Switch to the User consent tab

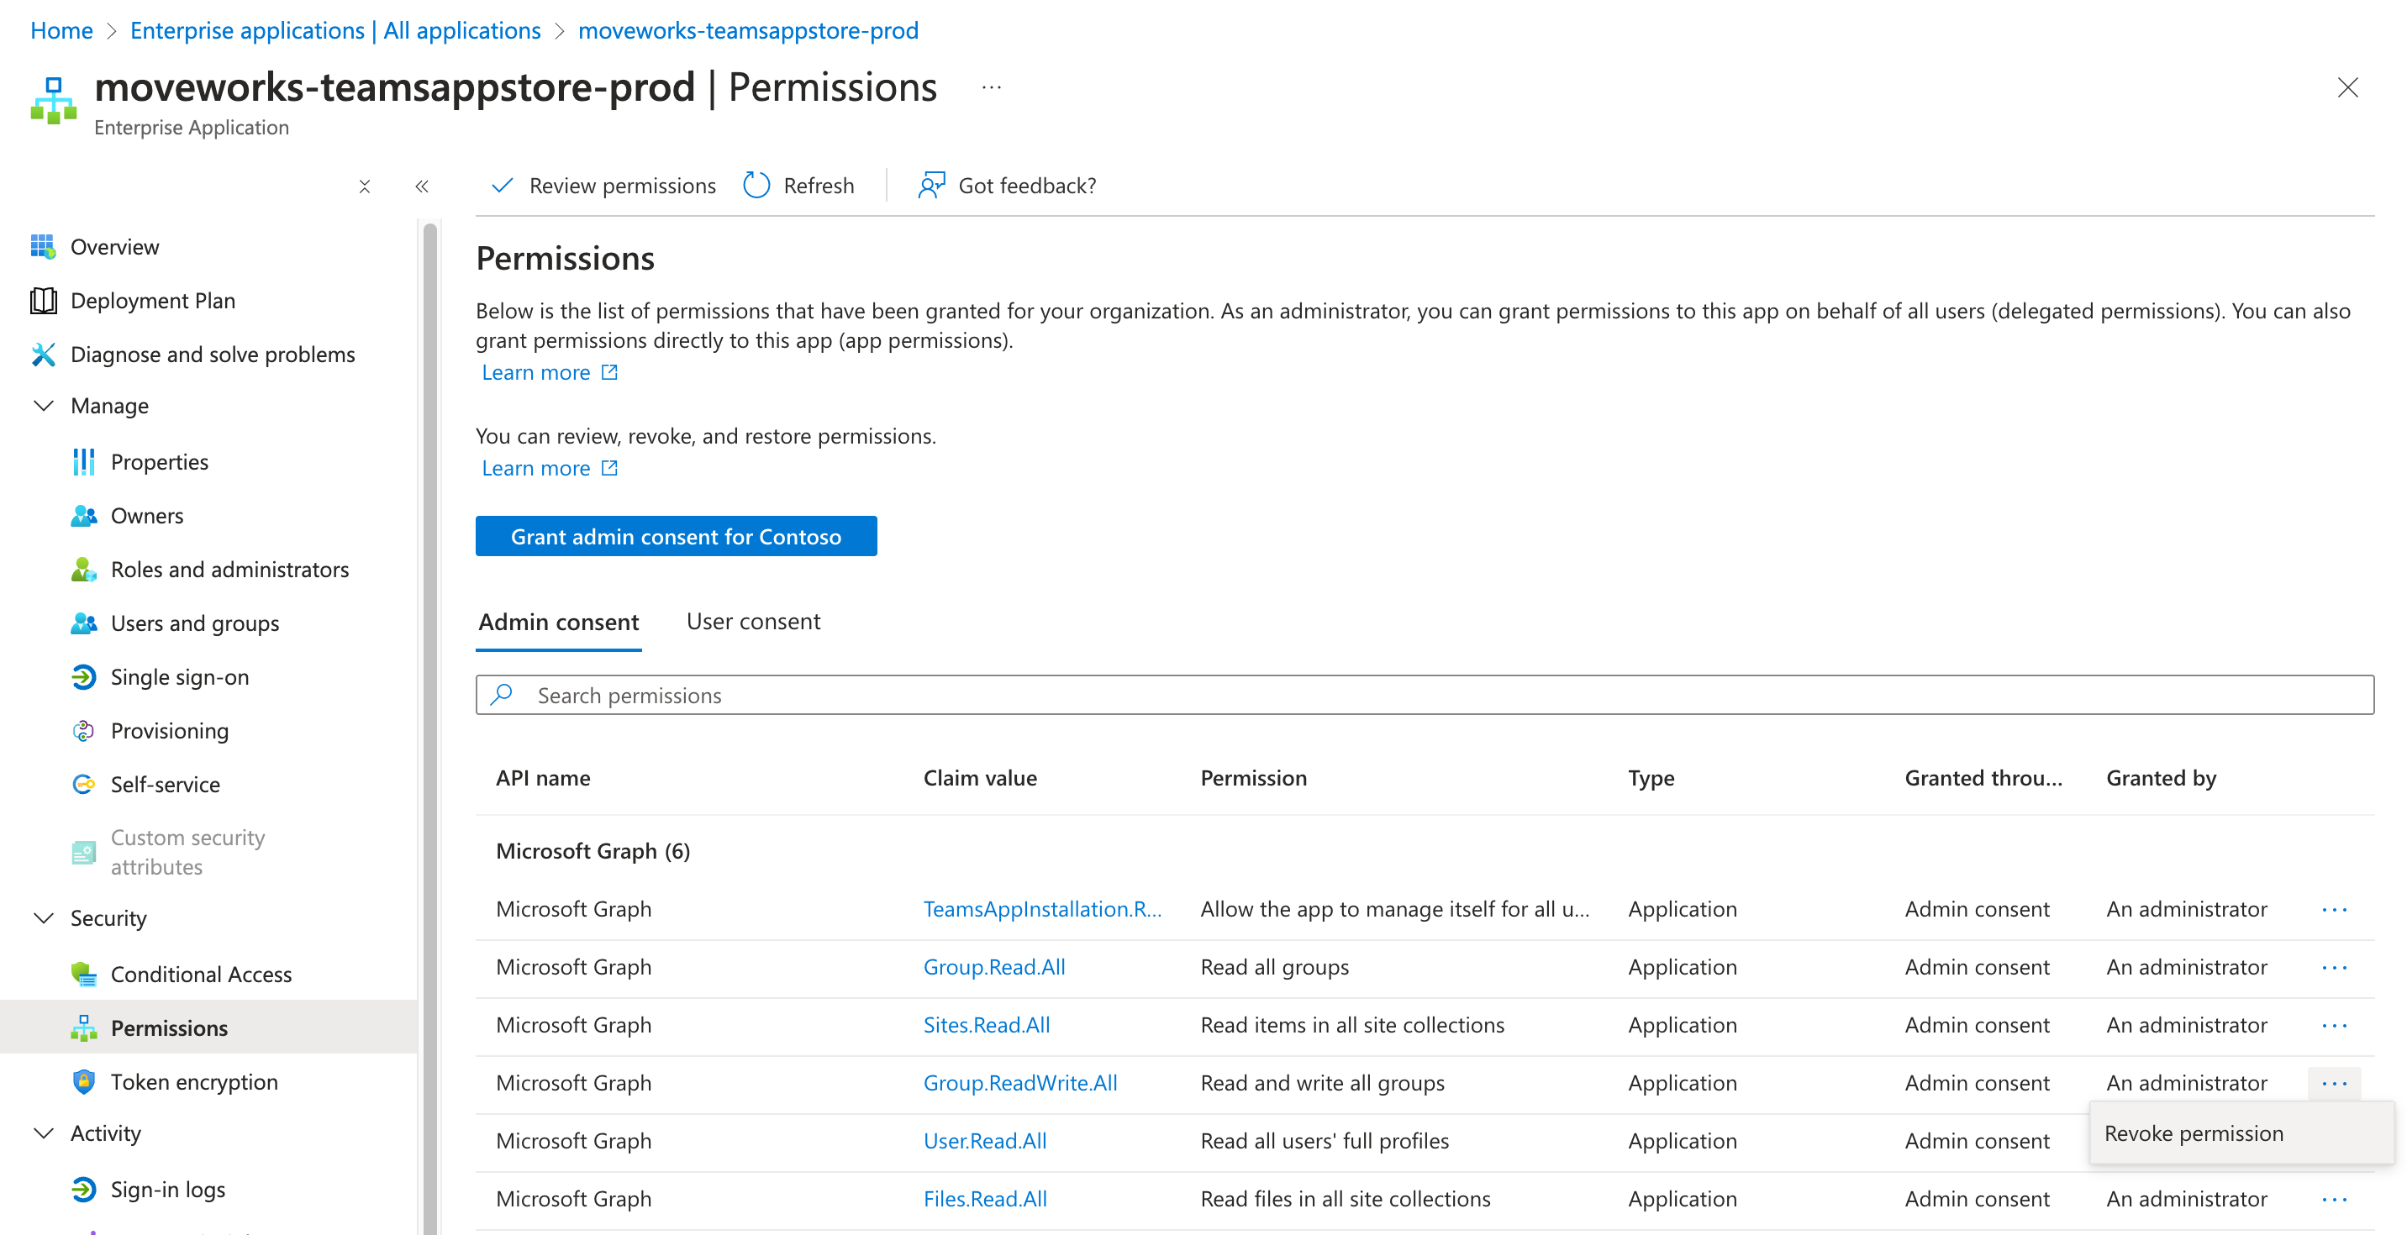point(753,621)
